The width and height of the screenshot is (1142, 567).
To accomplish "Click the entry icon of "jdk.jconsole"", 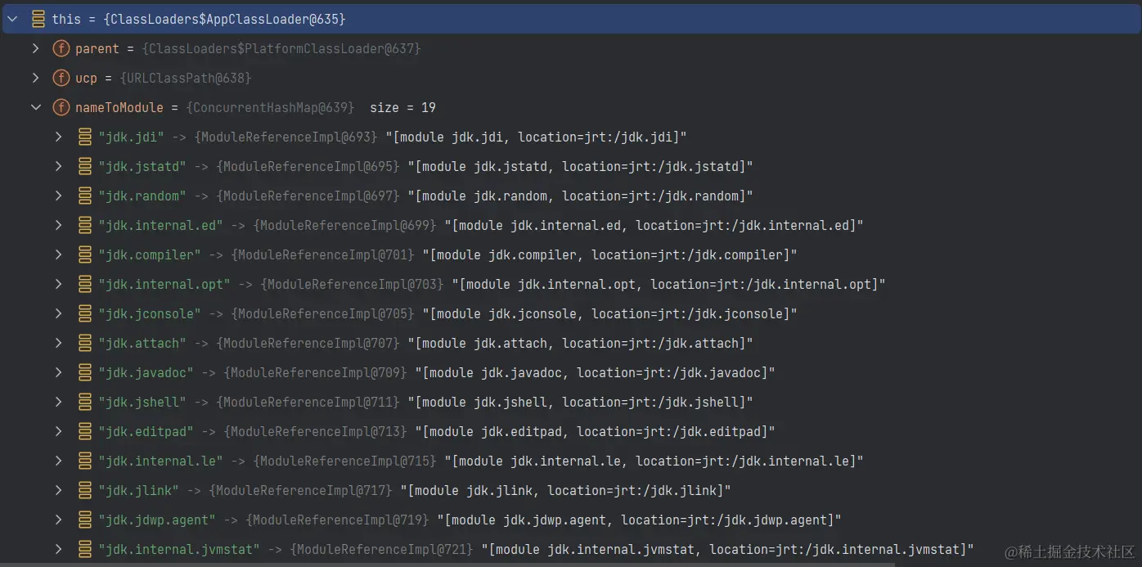I will (x=84, y=313).
